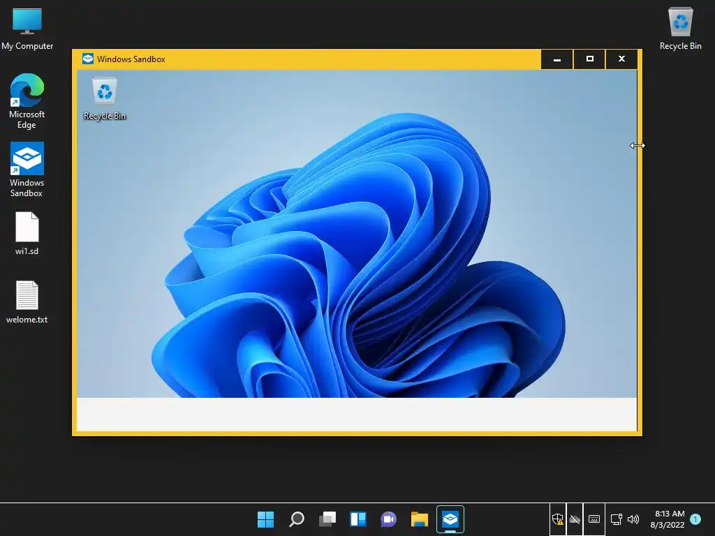715x536 pixels.
Task: Select the welome.txt file on desktop
Action: click(27, 301)
